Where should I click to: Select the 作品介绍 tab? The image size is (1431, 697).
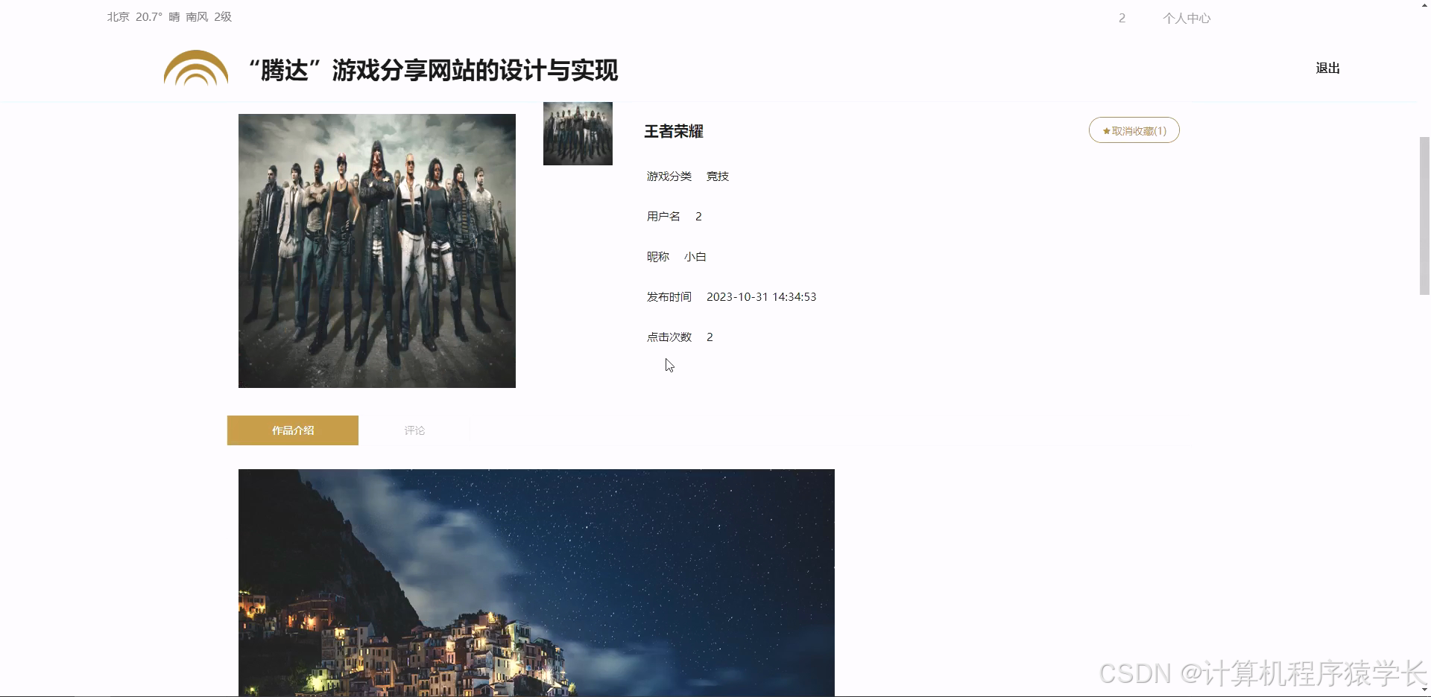click(x=292, y=430)
